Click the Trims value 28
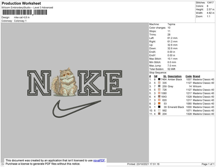The image size is (216, 167). 169,35
